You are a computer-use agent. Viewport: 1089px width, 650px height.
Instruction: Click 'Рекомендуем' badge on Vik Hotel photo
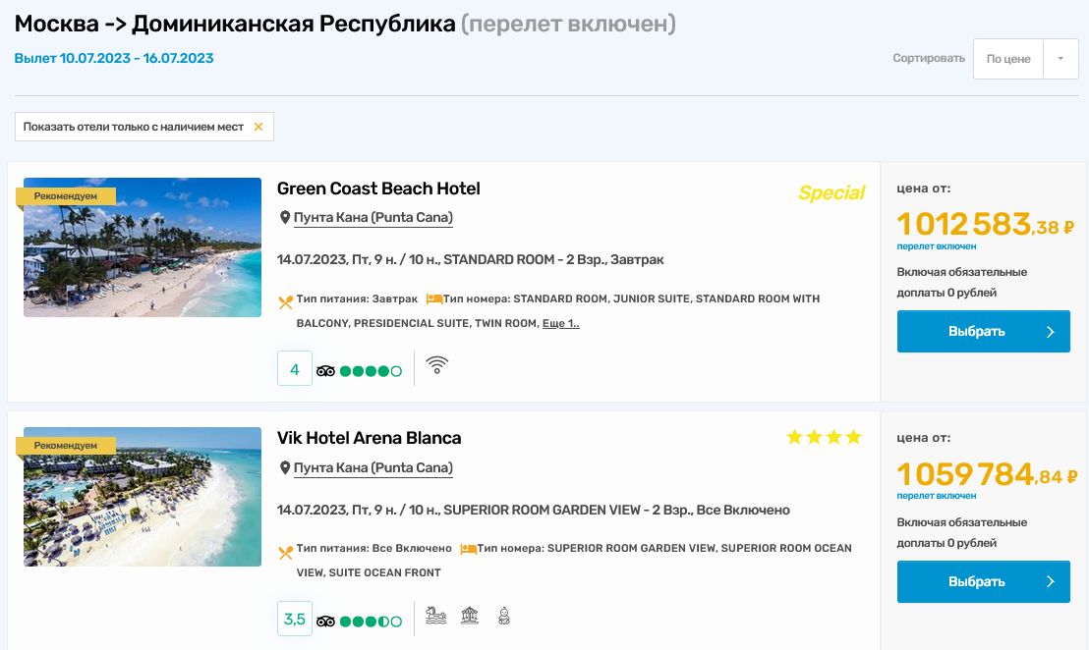[x=66, y=446]
